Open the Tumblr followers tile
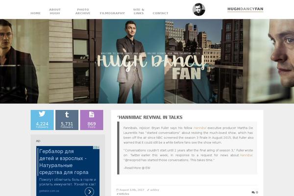Viewport: 294px width, 196px height. pyautogui.click(x=67, y=120)
